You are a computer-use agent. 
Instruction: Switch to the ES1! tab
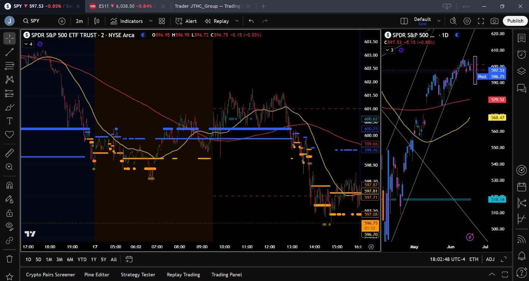tap(128, 6)
